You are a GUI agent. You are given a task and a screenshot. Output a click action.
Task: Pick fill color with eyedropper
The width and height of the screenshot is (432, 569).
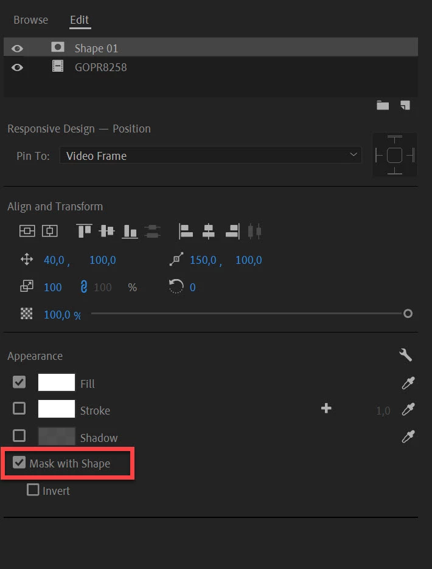pyautogui.click(x=408, y=383)
